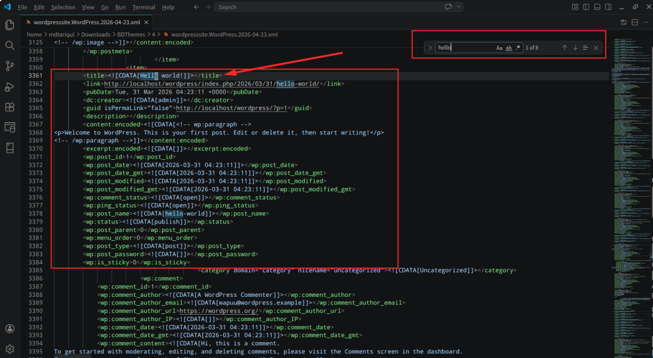653x358 pixels.
Task: Open the Selection menu
Action: [63, 7]
